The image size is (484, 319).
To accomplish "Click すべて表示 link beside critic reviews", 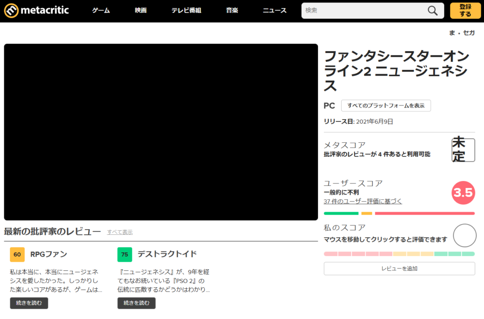I will (120, 232).
